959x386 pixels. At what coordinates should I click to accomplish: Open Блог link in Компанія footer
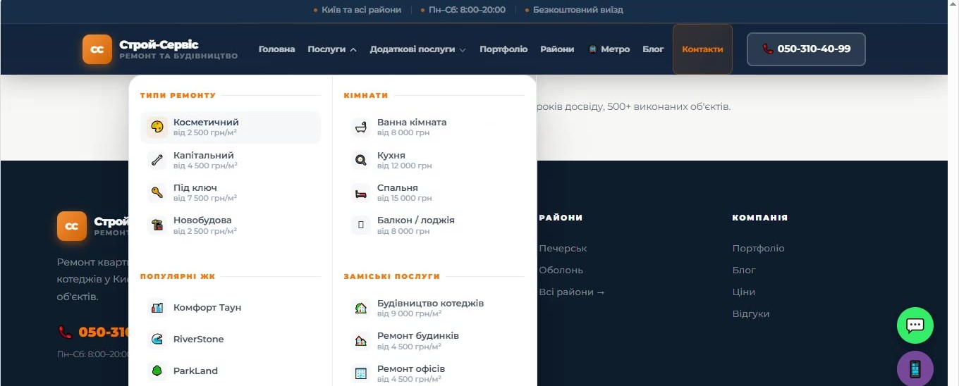click(x=744, y=270)
